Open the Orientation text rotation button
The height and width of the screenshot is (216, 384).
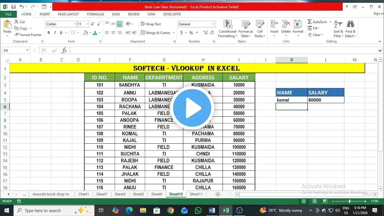pyautogui.click(x=129, y=24)
